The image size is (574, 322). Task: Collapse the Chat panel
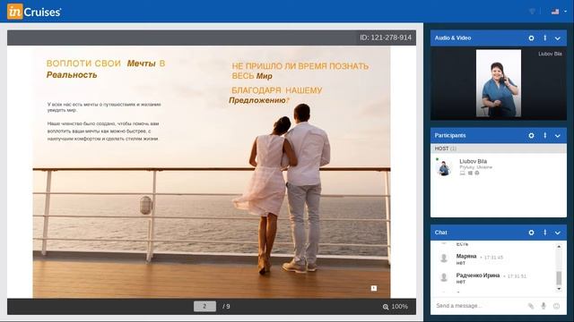(x=558, y=233)
